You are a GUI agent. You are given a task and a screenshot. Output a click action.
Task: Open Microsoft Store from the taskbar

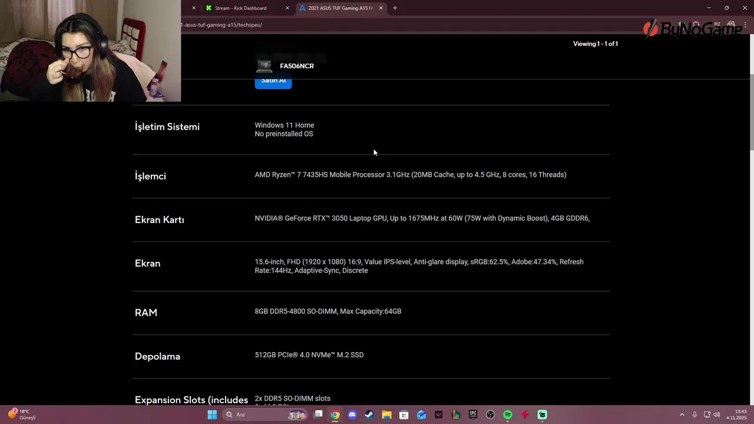[x=404, y=415]
